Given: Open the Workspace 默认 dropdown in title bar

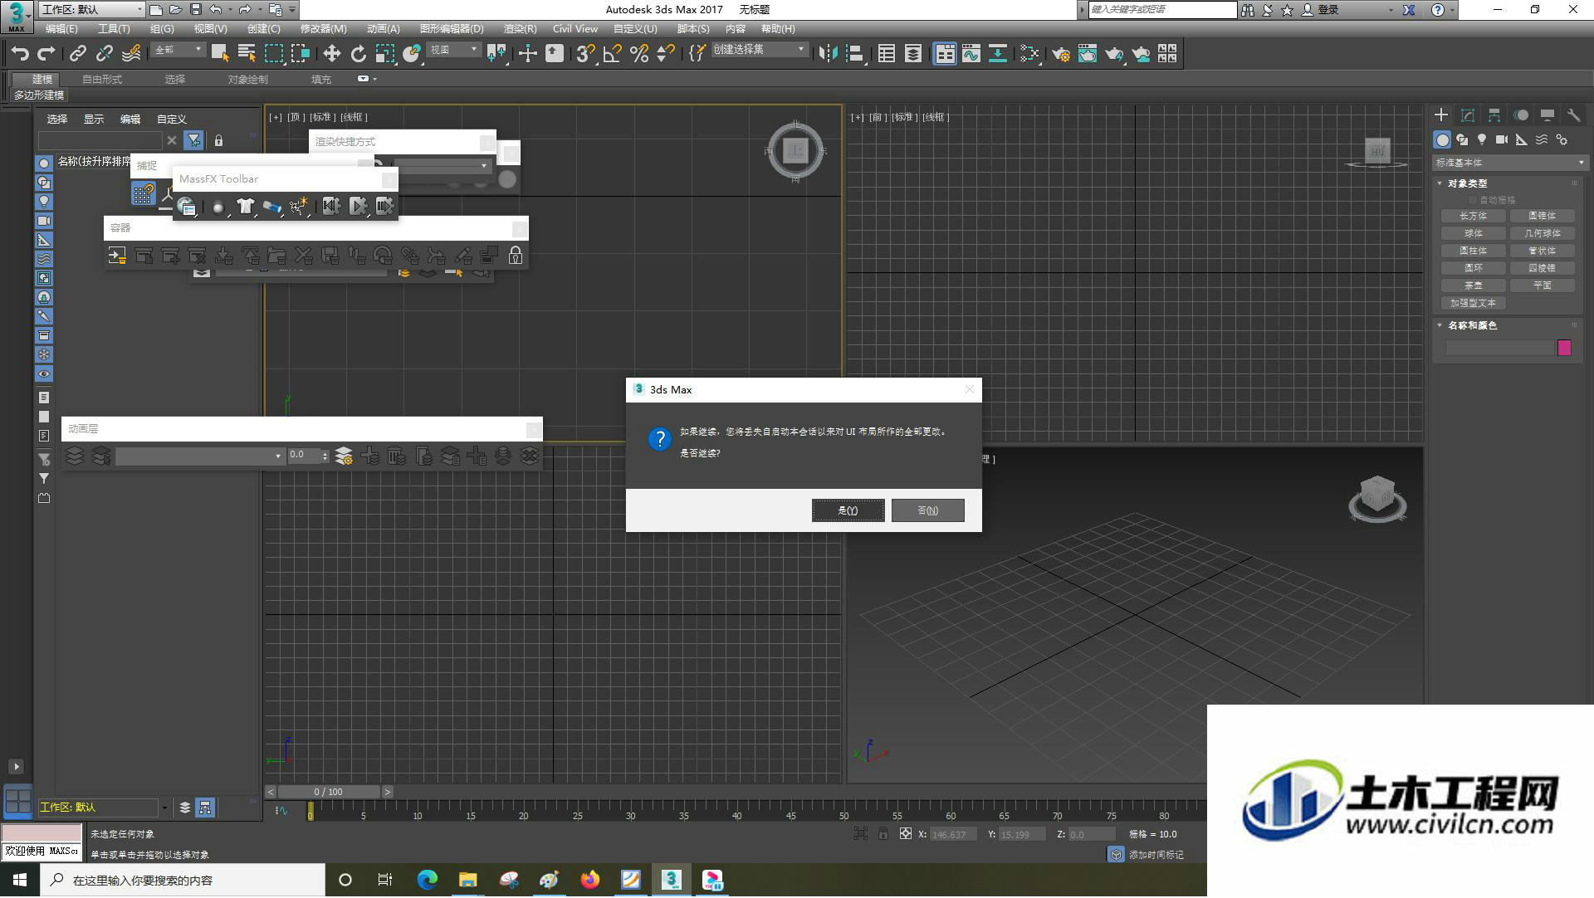Looking at the screenshot, I should pyautogui.click(x=91, y=9).
